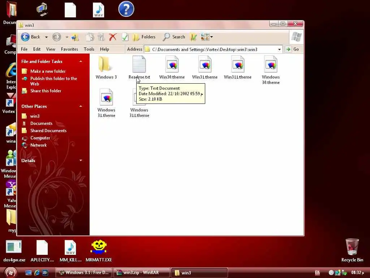Open the Help menu
370x278 pixels.
pyautogui.click(x=104, y=49)
